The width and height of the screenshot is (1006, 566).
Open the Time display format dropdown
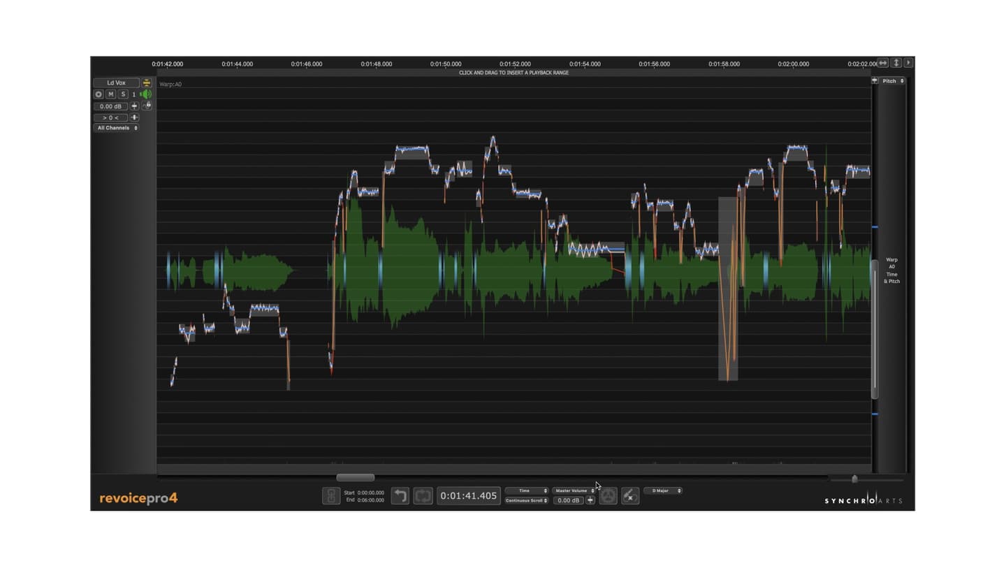(x=527, y=491)
